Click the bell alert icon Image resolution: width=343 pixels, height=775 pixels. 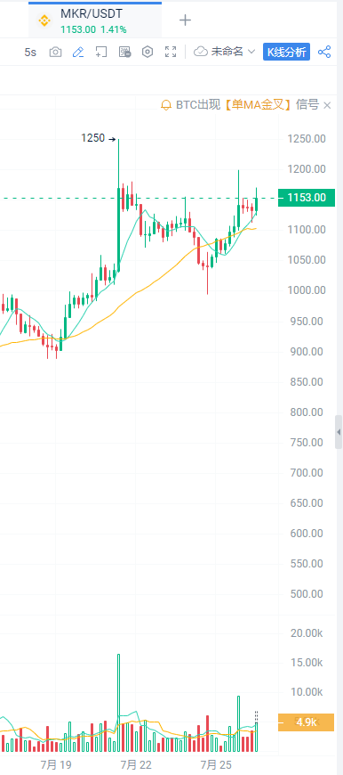pyautogui.click(x=166, y=105)
